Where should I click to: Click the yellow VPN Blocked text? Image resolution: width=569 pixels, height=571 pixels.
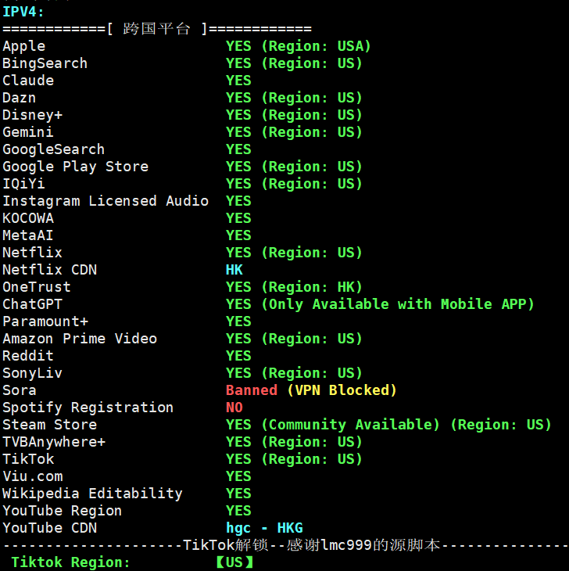tap(342, 390)
